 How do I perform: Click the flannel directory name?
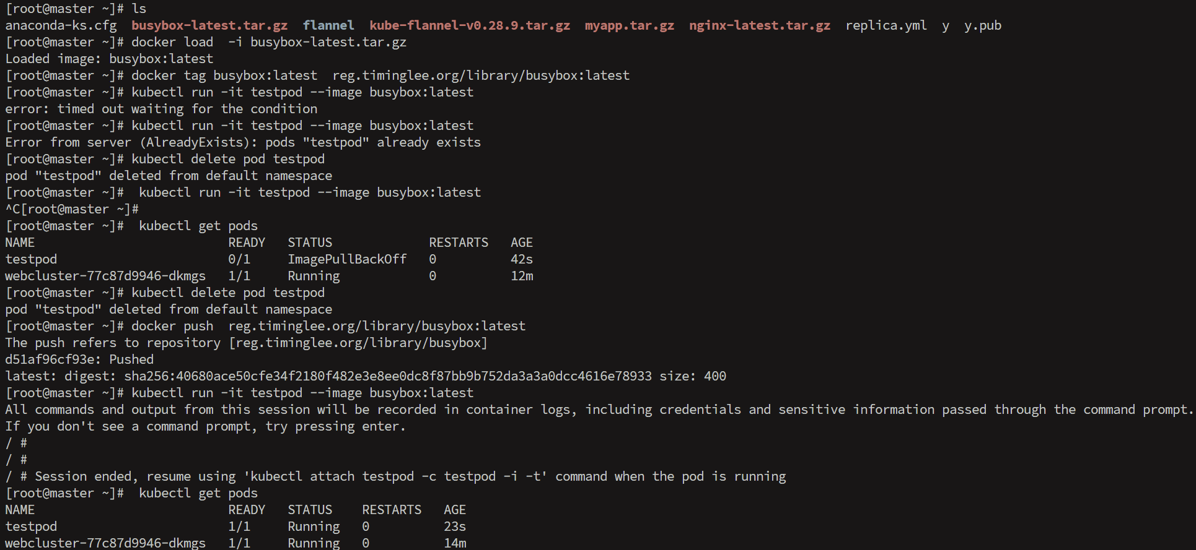tap(328, 25)
